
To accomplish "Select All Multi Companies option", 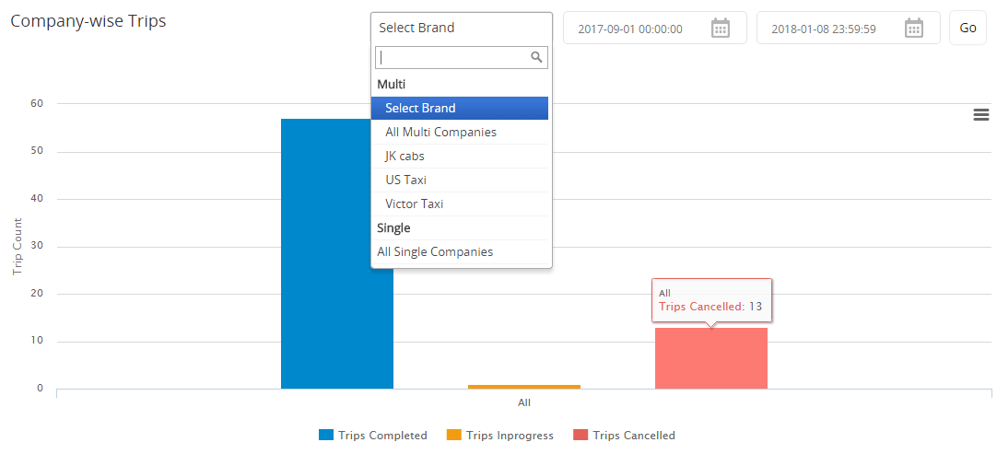I will (440, 132).
